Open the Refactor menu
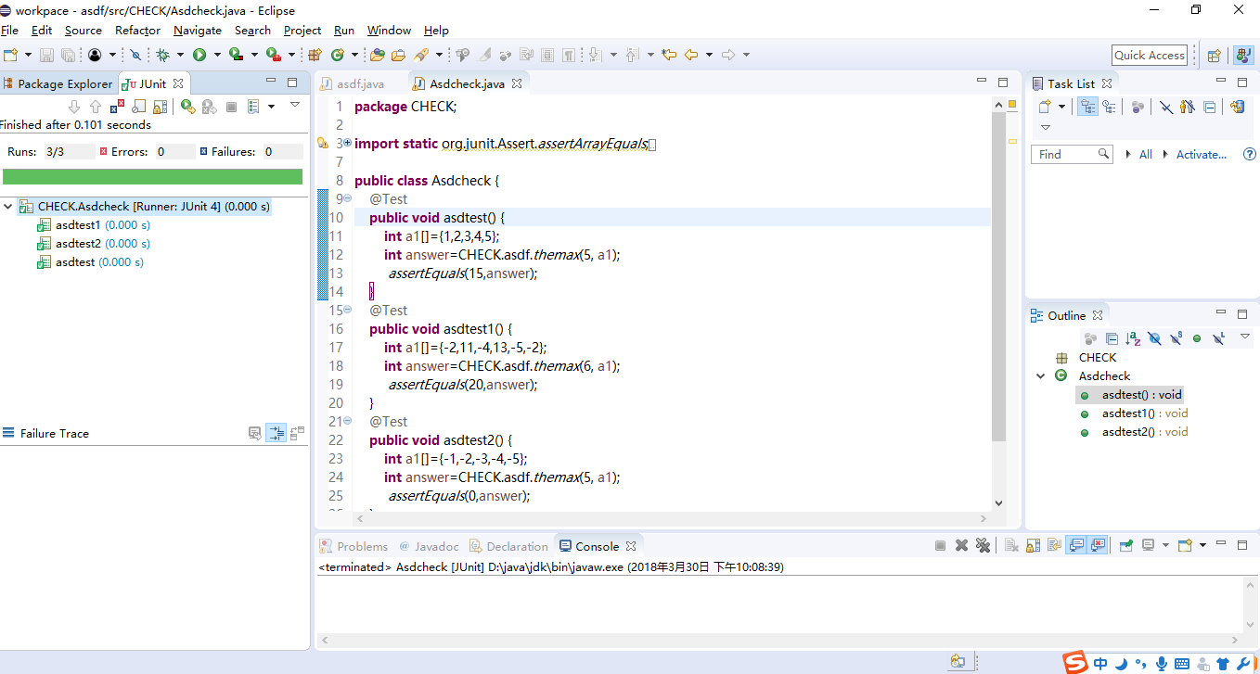Screen dimensions: 1260x674 pyautogui.click(x=137, y=31)
